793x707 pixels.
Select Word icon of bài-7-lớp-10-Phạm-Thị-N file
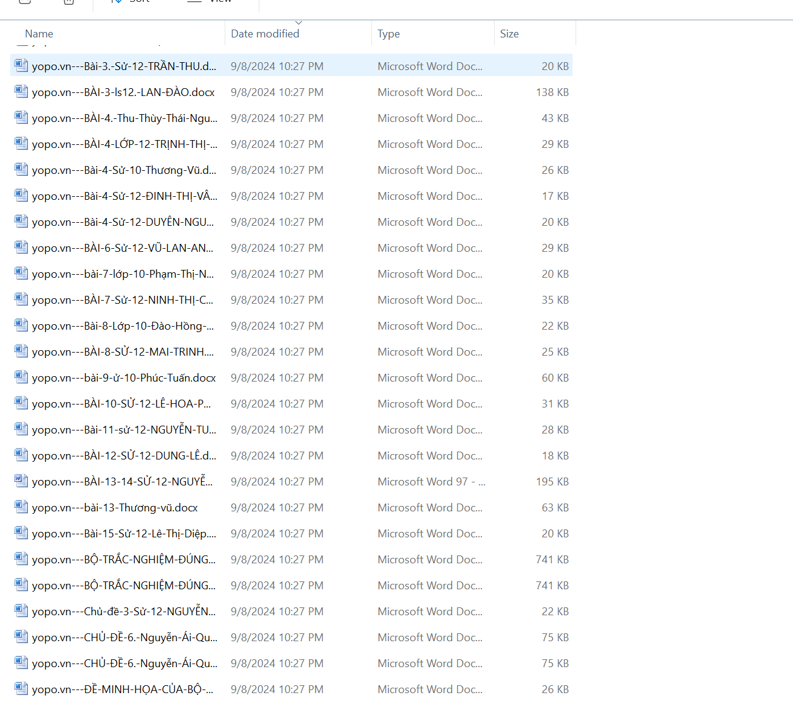tap(21, 274)
